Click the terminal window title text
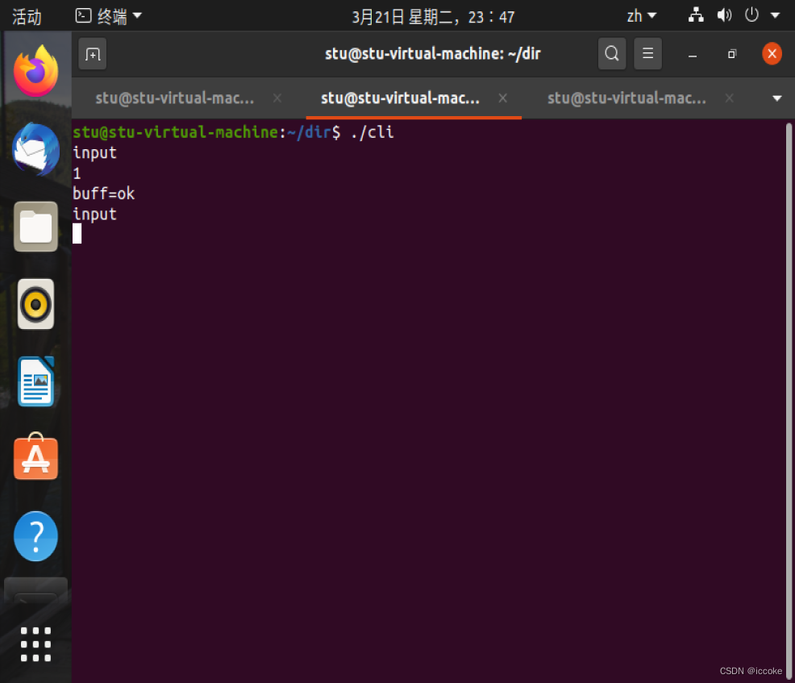795x683 pixels. [x=432, y=54]
